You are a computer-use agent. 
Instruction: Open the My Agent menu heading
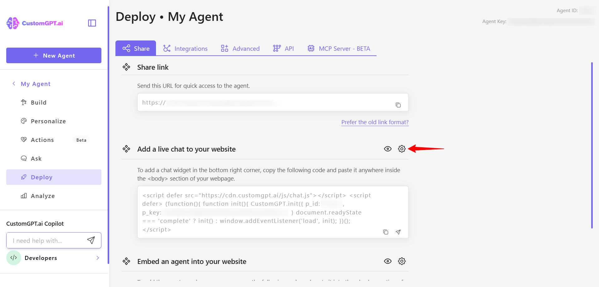point(36,84)
